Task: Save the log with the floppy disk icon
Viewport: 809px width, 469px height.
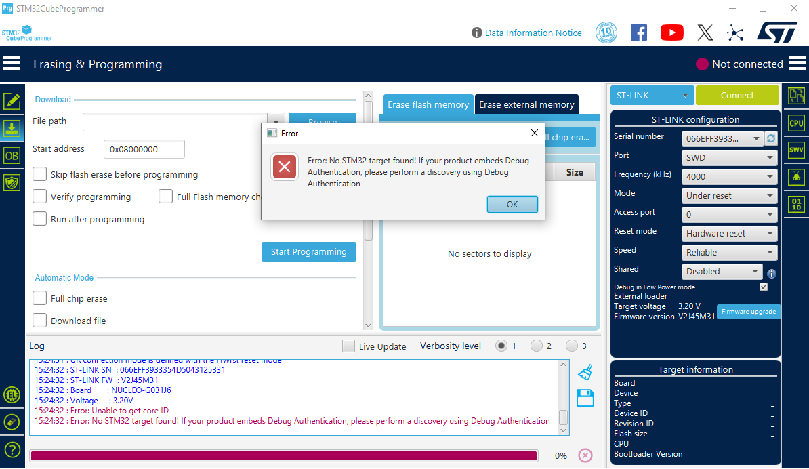Action: (x=585, y=398)
